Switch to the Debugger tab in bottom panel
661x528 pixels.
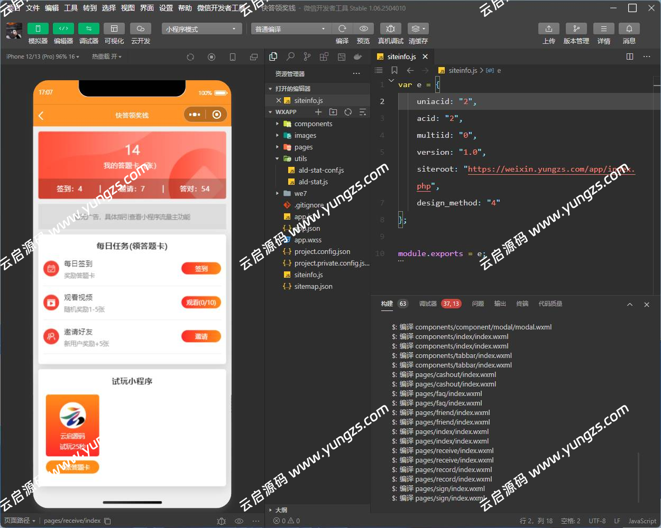pos(428,304)
